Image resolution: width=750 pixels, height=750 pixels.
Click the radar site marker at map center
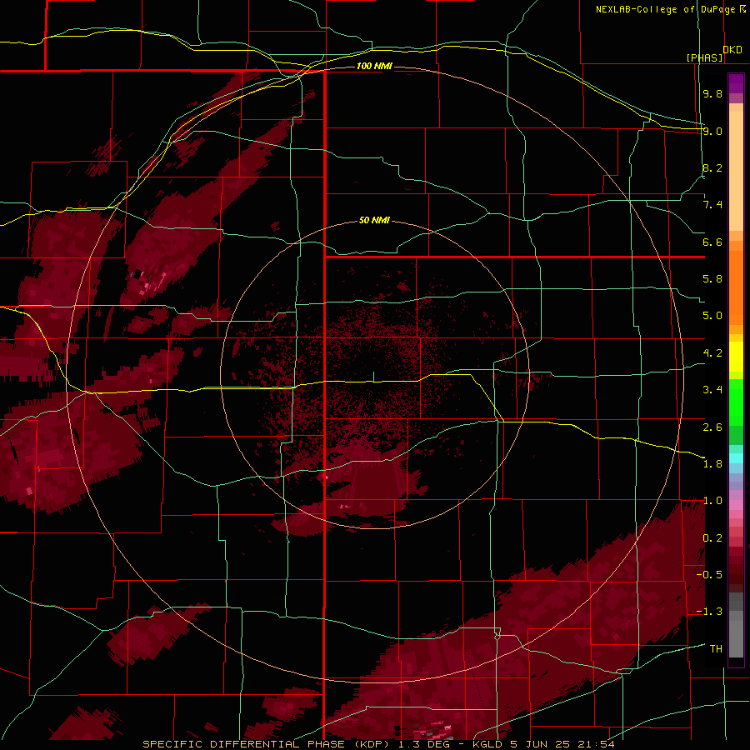tap(373, 377)
